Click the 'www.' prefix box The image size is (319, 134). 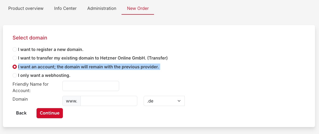(71, 101)
